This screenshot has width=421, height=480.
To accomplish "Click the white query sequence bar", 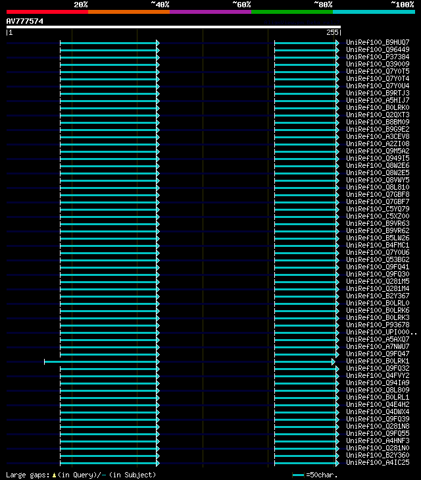I will [174, 27].
